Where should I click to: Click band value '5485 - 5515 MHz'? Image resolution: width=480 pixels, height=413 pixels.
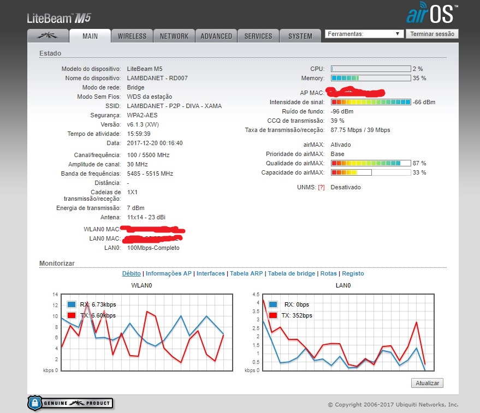(150, 174)
